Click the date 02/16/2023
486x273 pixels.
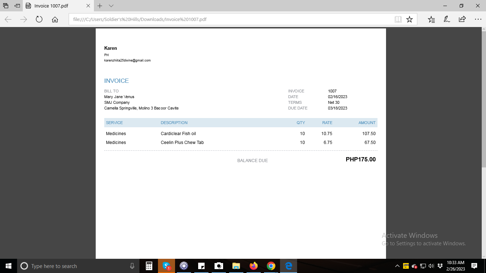click(x=338, y=97)
